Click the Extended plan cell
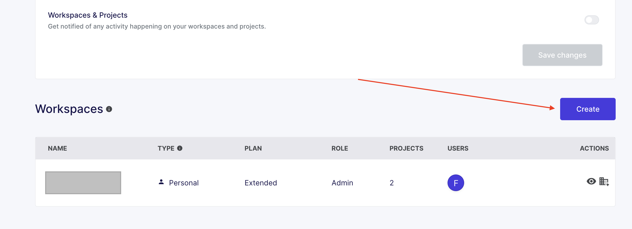632x229 pixels. pyautogui.click(x=260, y=183)
